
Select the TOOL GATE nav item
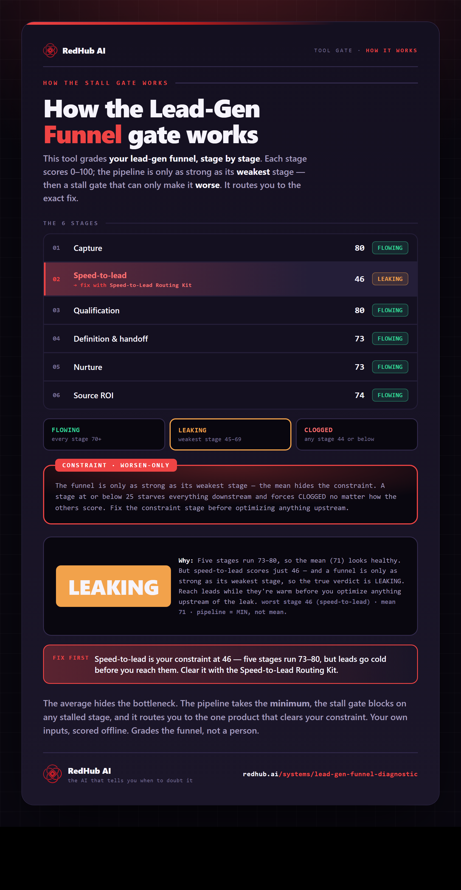coord(333,51)
